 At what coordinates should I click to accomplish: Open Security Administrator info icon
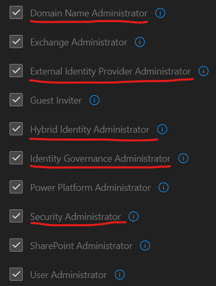[x=133, y=216]
